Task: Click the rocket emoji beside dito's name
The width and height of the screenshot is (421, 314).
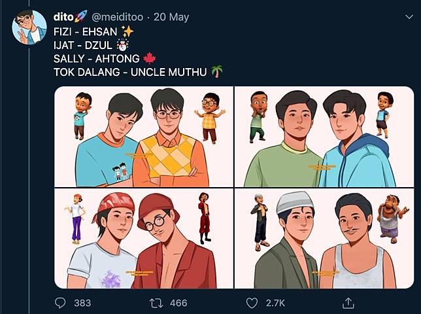Action: 80,16
